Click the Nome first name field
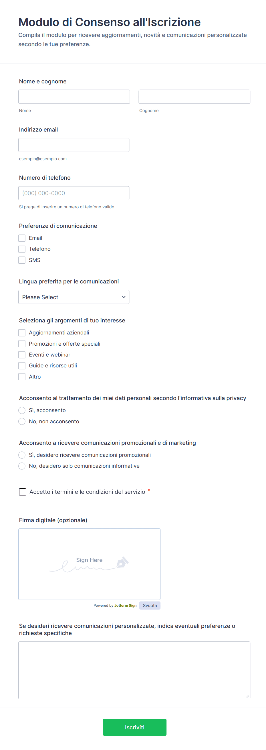Image resolution: width=266 pixels, height=750 pixels. [74, 97]
